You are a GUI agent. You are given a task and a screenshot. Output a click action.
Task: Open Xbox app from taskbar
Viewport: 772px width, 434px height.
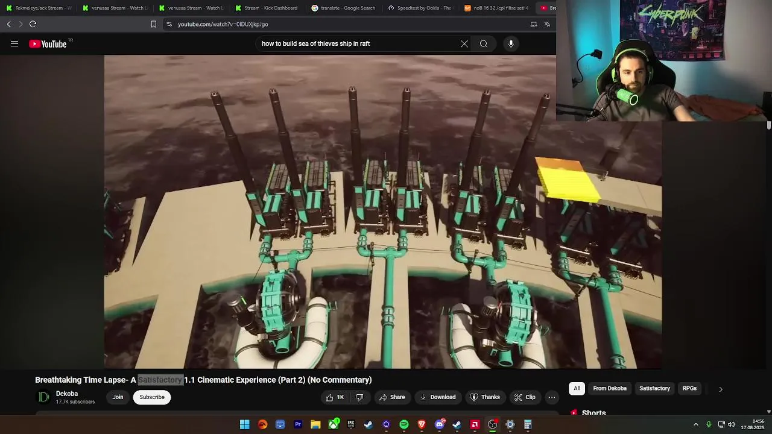click(x=334, y=424)
